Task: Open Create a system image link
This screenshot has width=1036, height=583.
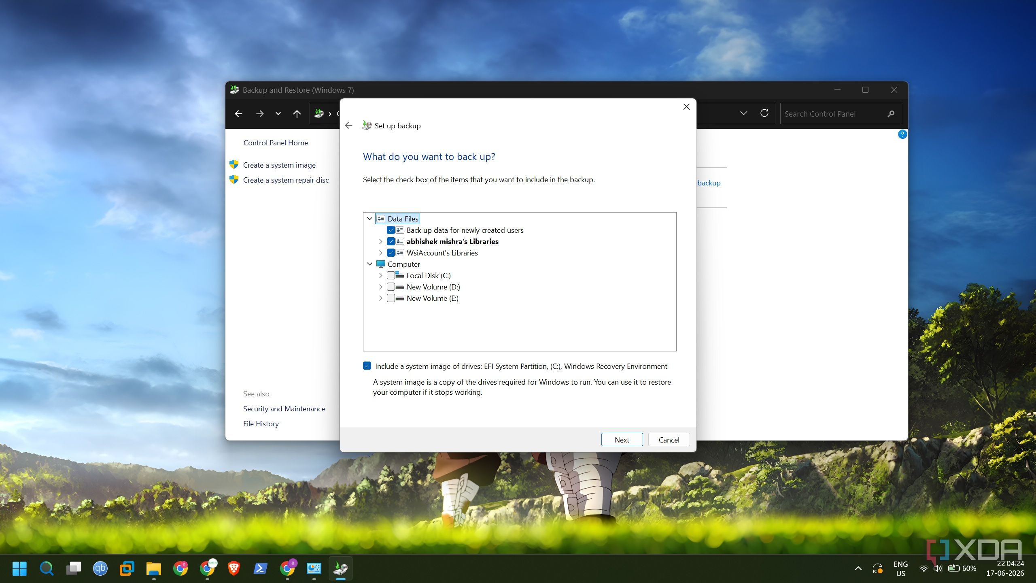Action: 279,165
